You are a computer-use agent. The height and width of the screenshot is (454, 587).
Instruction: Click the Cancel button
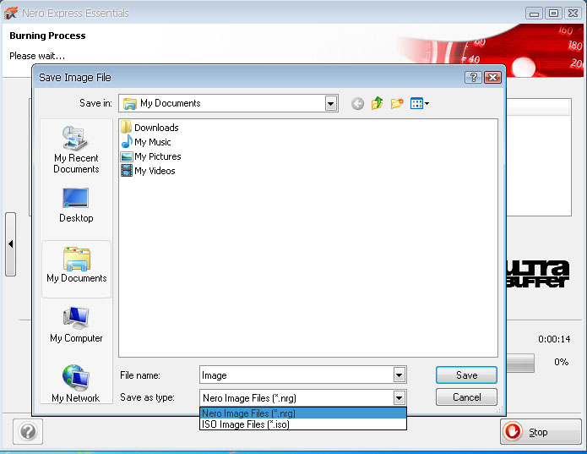[466, 397]
